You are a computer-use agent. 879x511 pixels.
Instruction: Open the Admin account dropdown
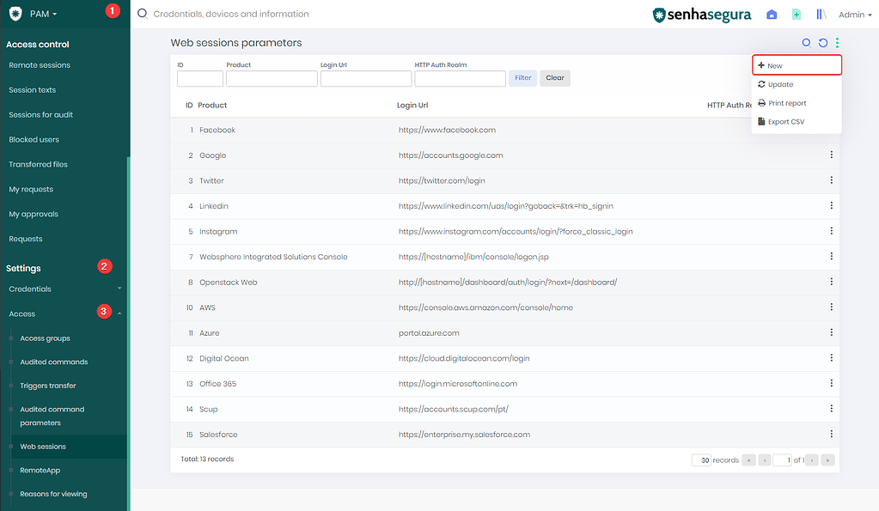pos(855,14)
